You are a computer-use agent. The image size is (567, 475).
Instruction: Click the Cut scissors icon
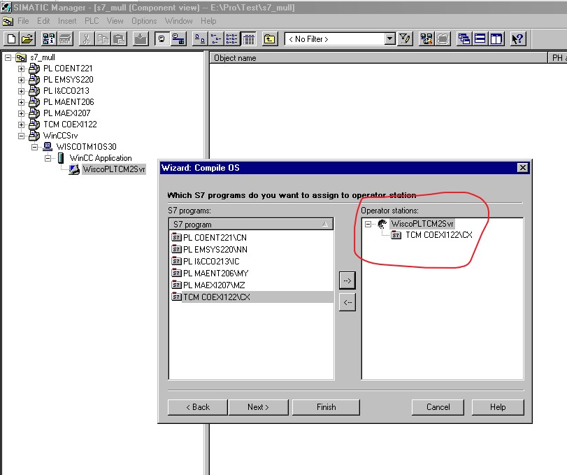(86, 38)
